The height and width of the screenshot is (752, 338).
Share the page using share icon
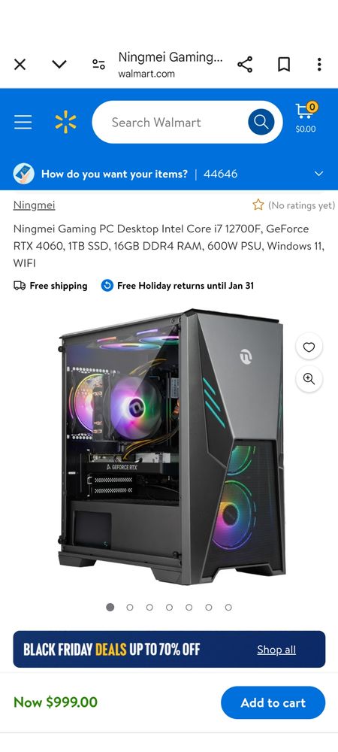click(245, 64)
